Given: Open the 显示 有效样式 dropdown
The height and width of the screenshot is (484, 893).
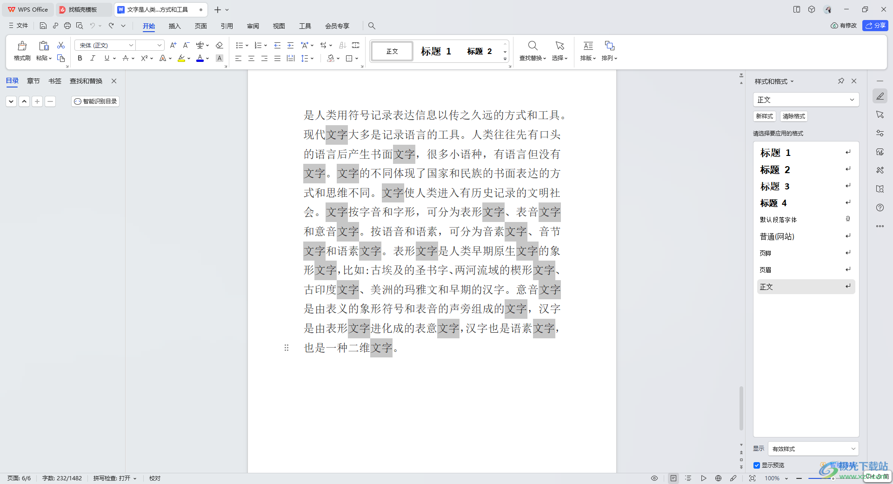Looking at the screenshot, I should pos(813,449).
